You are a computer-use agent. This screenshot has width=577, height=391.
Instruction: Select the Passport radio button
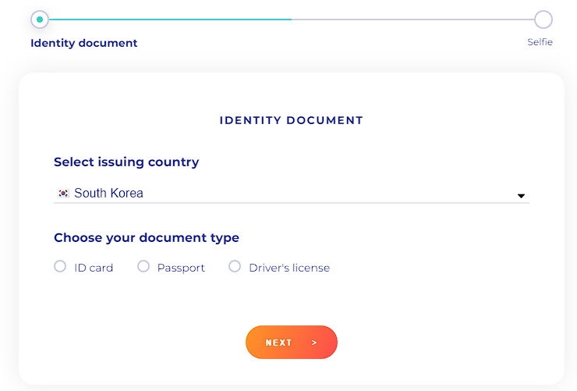tap(143, 266)
